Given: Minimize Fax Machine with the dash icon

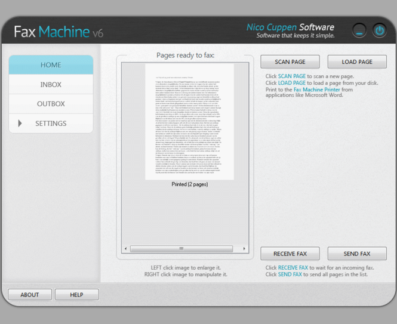Looking at the screenshot, I should point(359,30).
